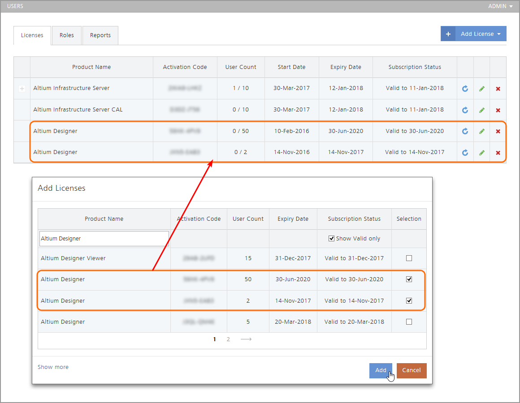The image size is (520, 403).
Task: Open the Add License dropdown
Action: (481, 34)
